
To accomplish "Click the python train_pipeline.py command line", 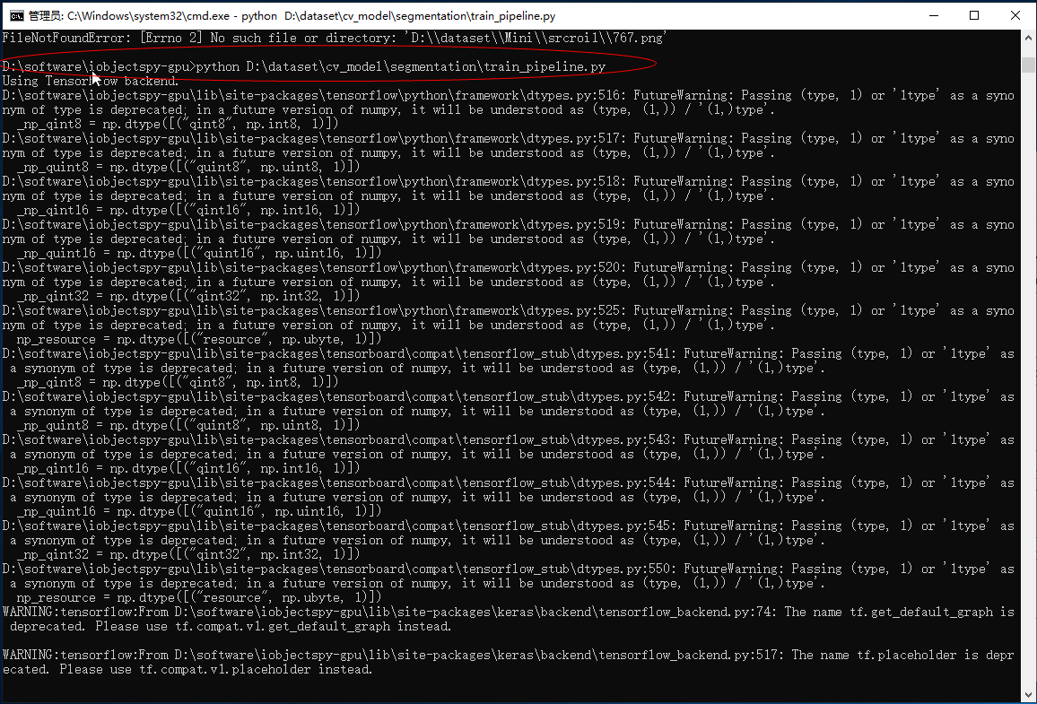I will point(304,66).
